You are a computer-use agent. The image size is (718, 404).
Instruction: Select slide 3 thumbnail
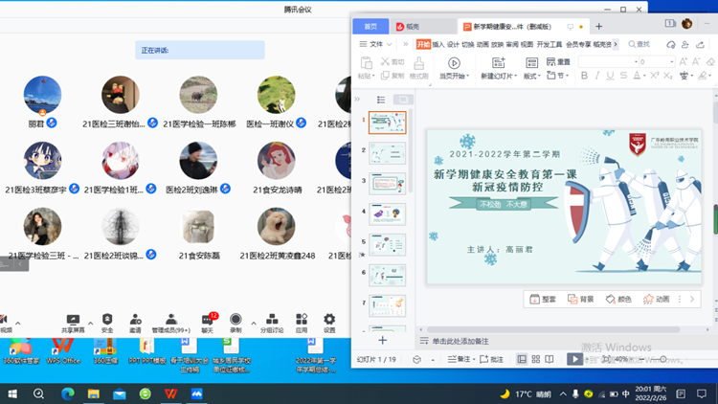click(388, 184)
